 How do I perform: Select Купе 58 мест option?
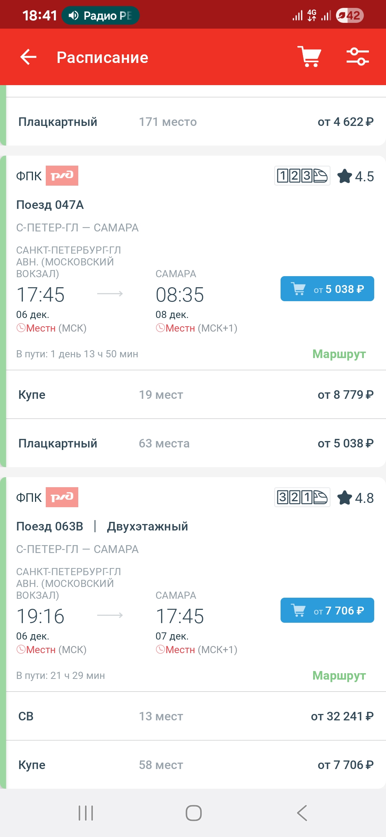[x=196, y=765]
